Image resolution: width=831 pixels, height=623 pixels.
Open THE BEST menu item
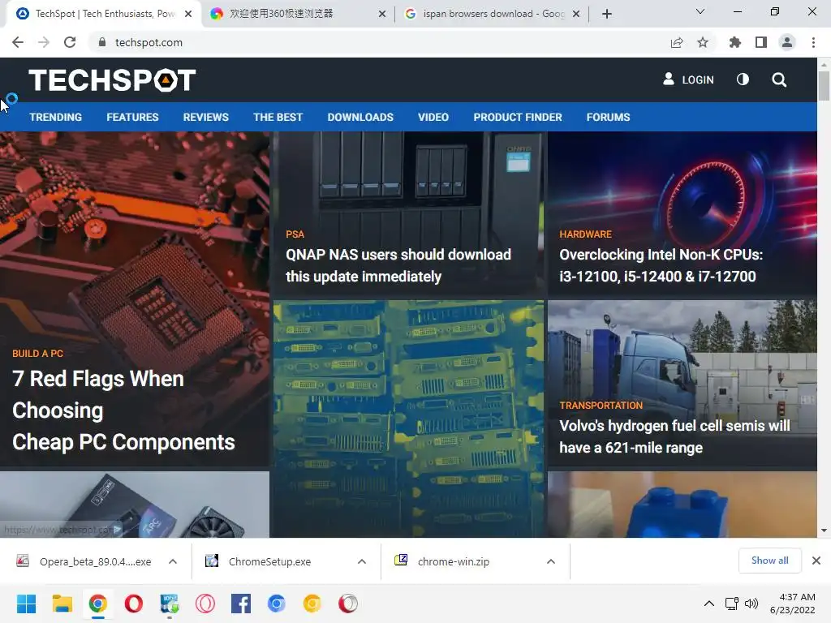(x=278, y=117)
